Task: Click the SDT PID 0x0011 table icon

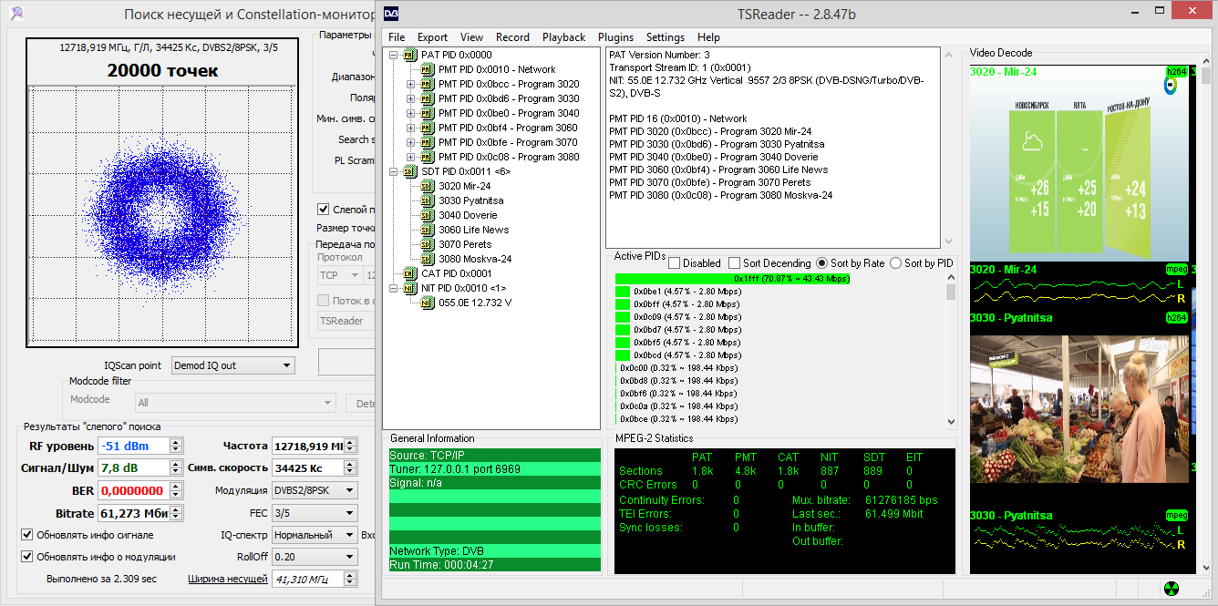Action: 409,171
